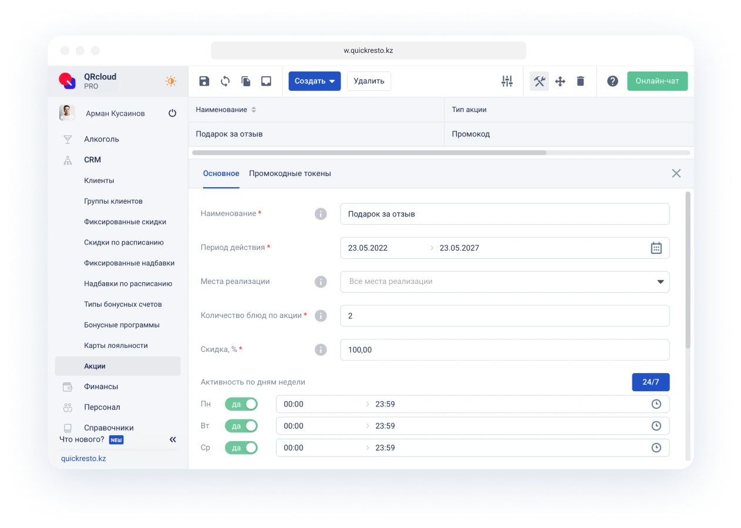Collapse the sidebar with double chevron
Viewport: 741px width, 528px height.
(x=173, y=439)
